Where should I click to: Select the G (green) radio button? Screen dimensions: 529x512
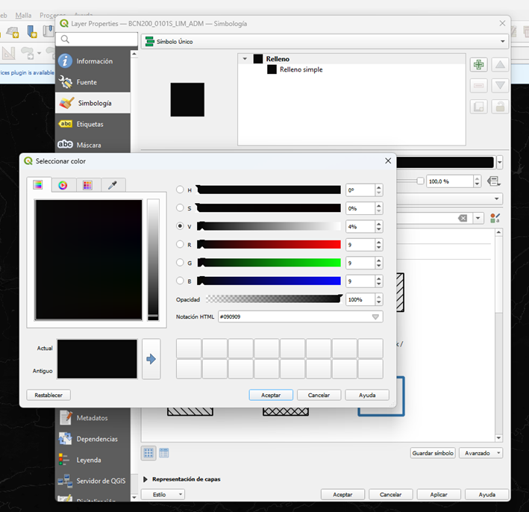pyautogui.click(x=180, y=263)
